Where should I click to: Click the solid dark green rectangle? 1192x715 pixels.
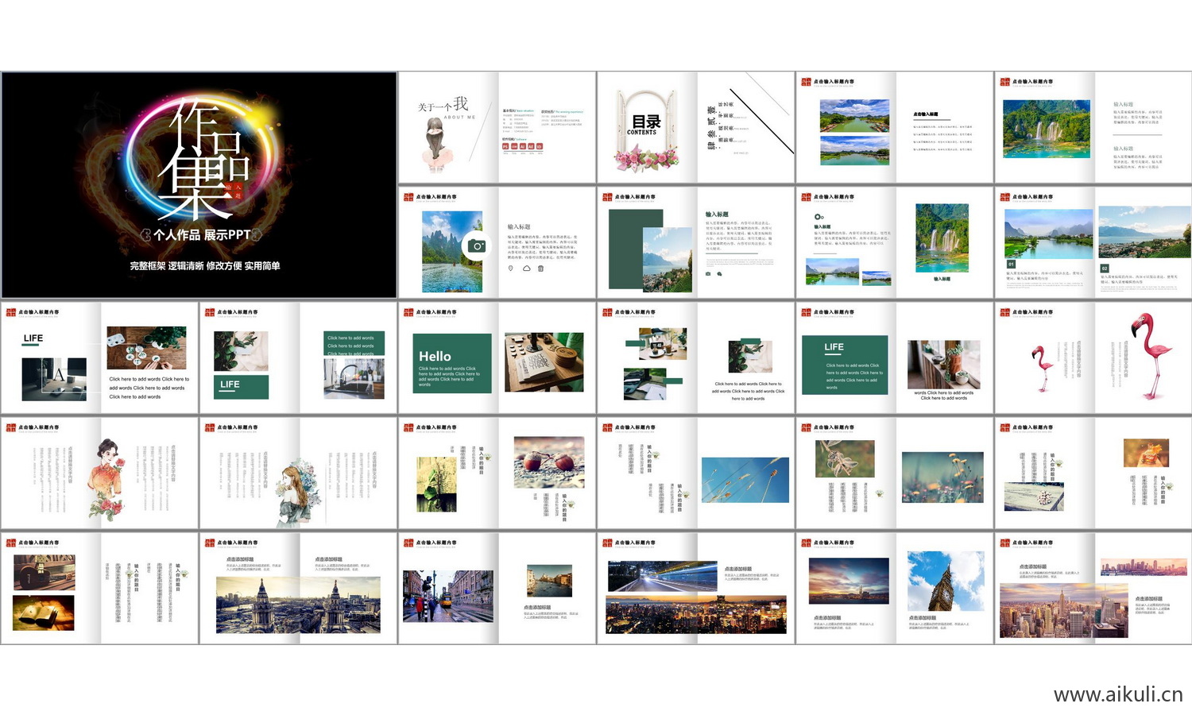[x=634, y=249]
